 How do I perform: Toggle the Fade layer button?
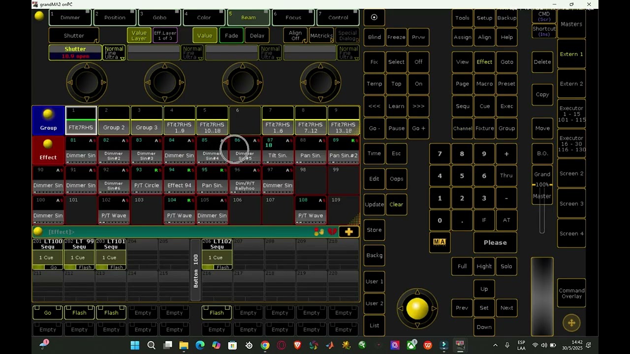pyautogui.click(x=231, y=35)
